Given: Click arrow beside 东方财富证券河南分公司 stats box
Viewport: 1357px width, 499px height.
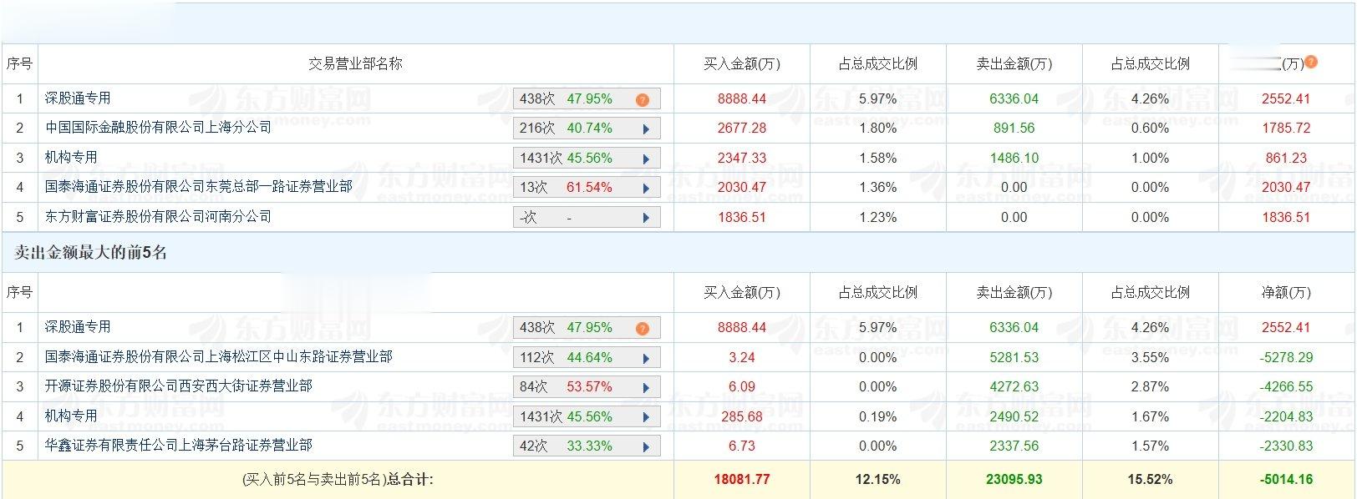Looking at the screenshot, I should 646,218.
